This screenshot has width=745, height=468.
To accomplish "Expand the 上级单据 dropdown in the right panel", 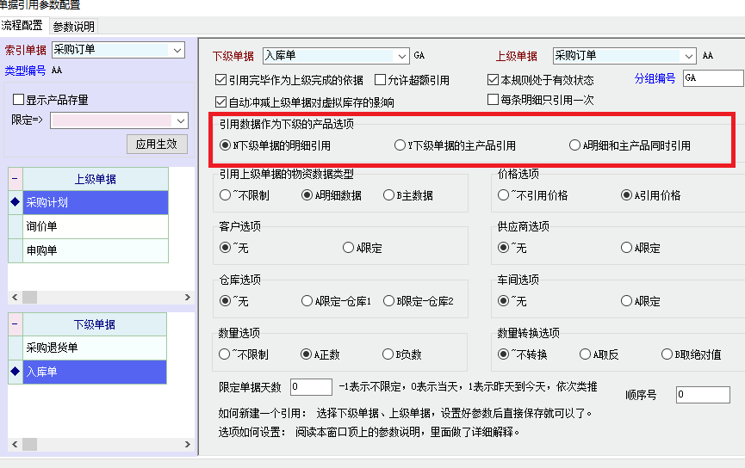I will pos(688,56).
